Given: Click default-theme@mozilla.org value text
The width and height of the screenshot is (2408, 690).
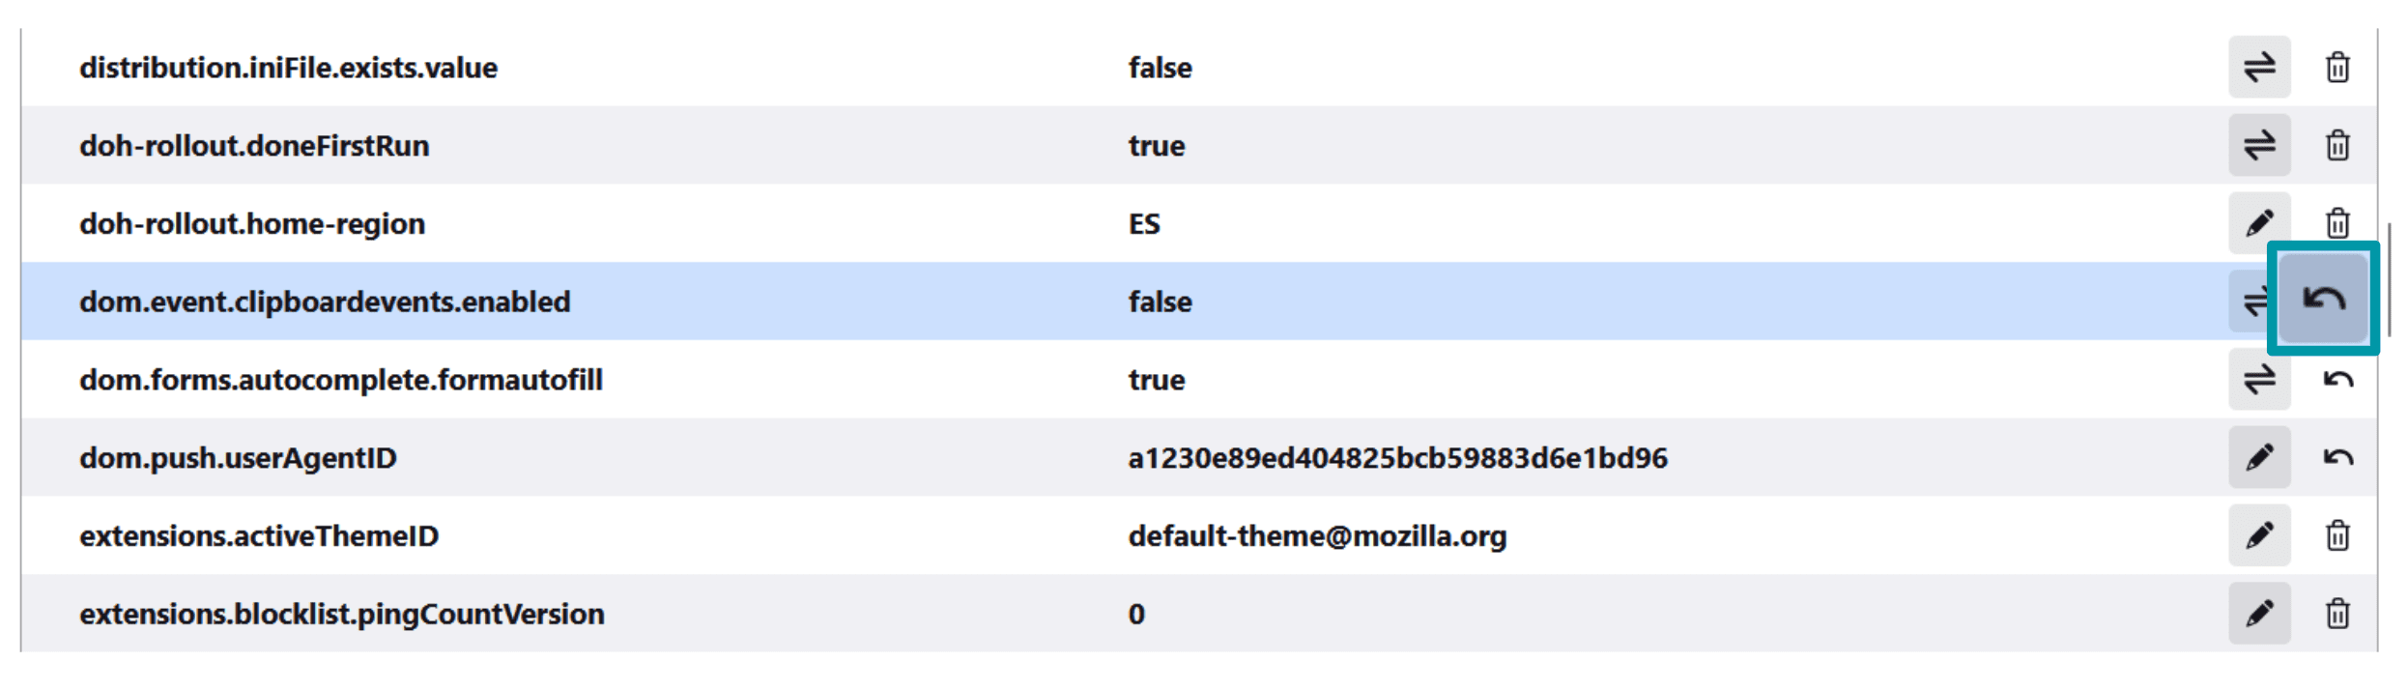Looking at the screenshot, I should click(1317, 536).
